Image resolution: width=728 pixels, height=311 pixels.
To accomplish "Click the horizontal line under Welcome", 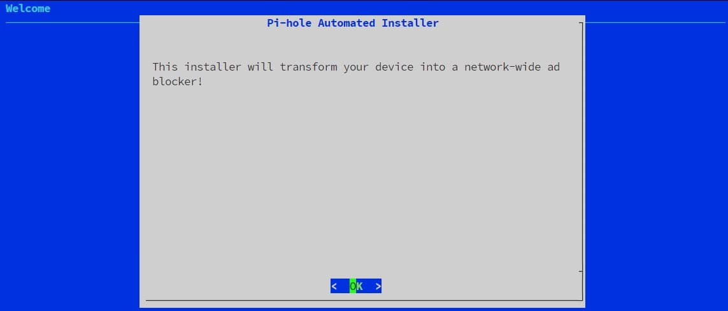I will click(x=73, y=22).
